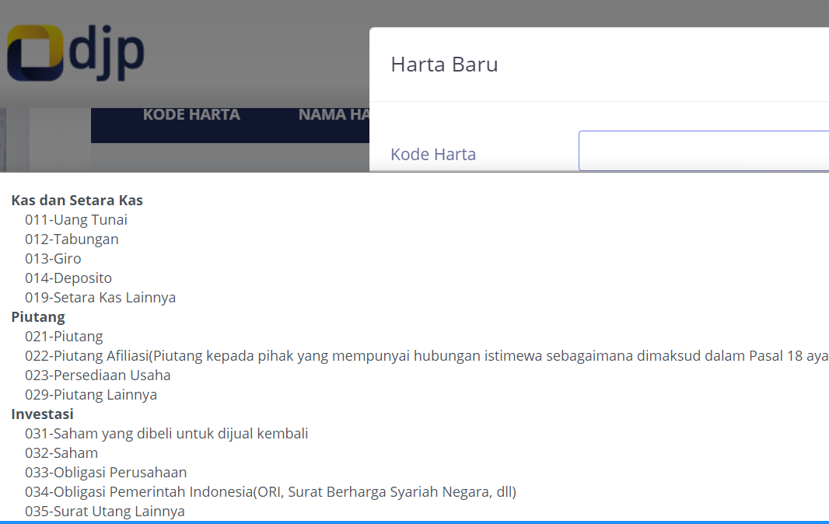Pick the 014-Deposito option

click(x=68, y=278)
